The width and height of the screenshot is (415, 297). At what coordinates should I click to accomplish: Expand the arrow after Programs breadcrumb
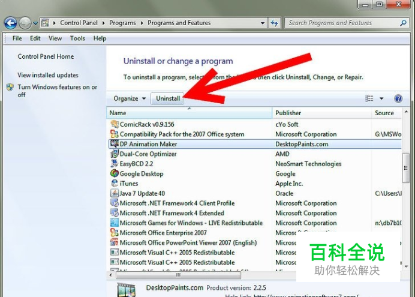[x=142, y=23]
